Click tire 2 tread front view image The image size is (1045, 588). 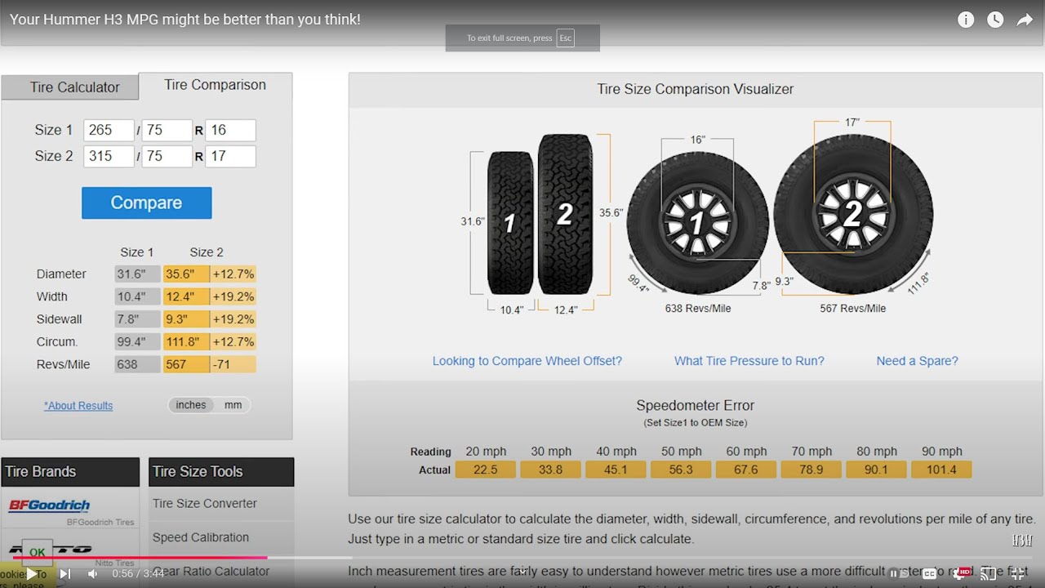pos(565,214)
